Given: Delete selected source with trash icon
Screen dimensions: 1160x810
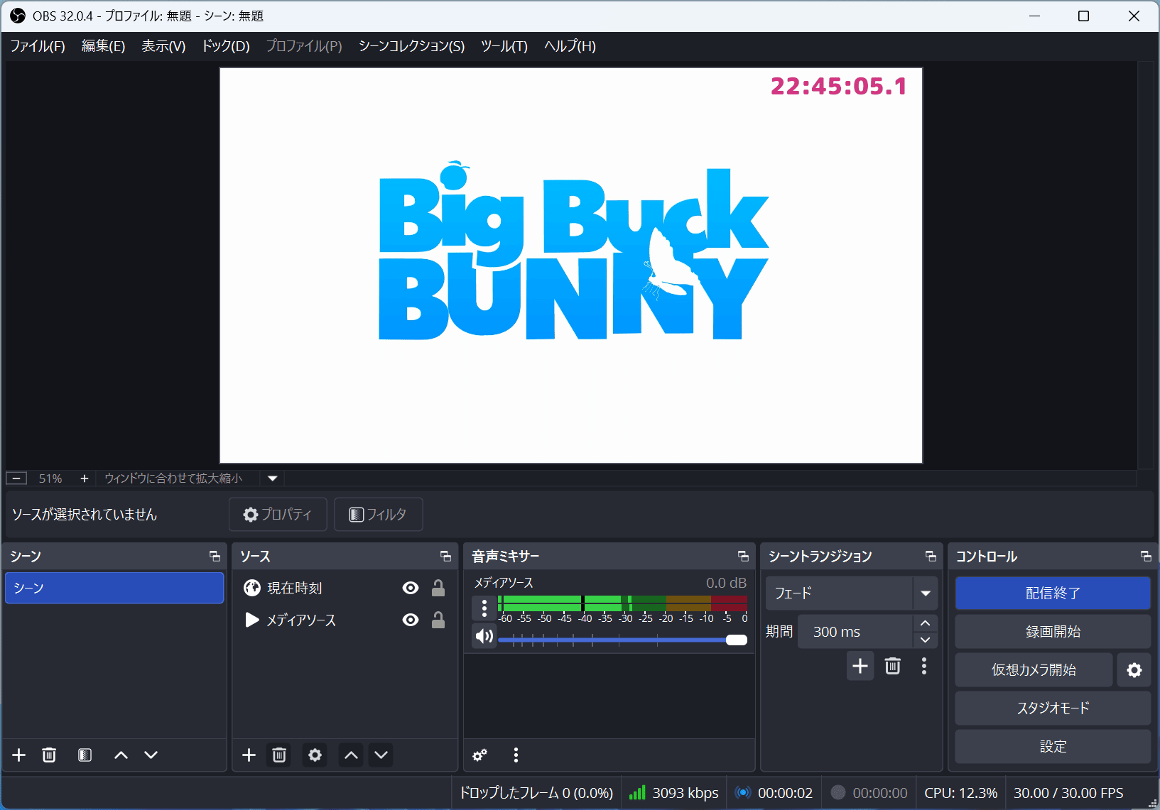Looking at the screenshot, I should click(x=279, y=755).
